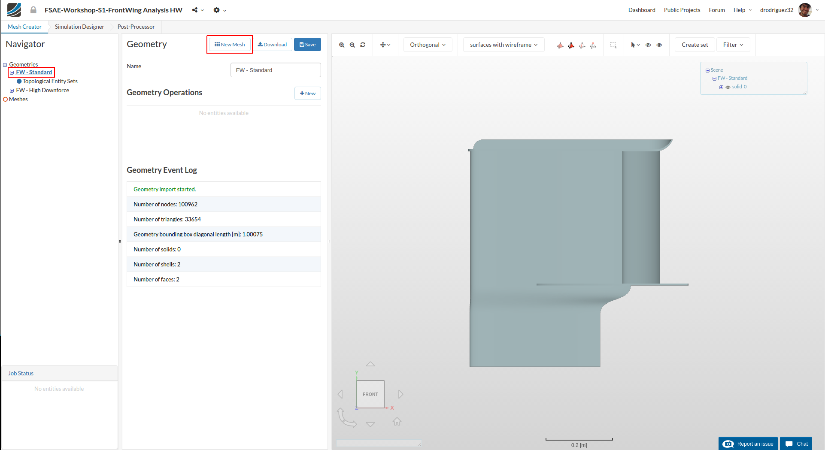Open the gear settings menu in header
The height and width of the screenshot is (450, 825).
(x=217, y=10)
